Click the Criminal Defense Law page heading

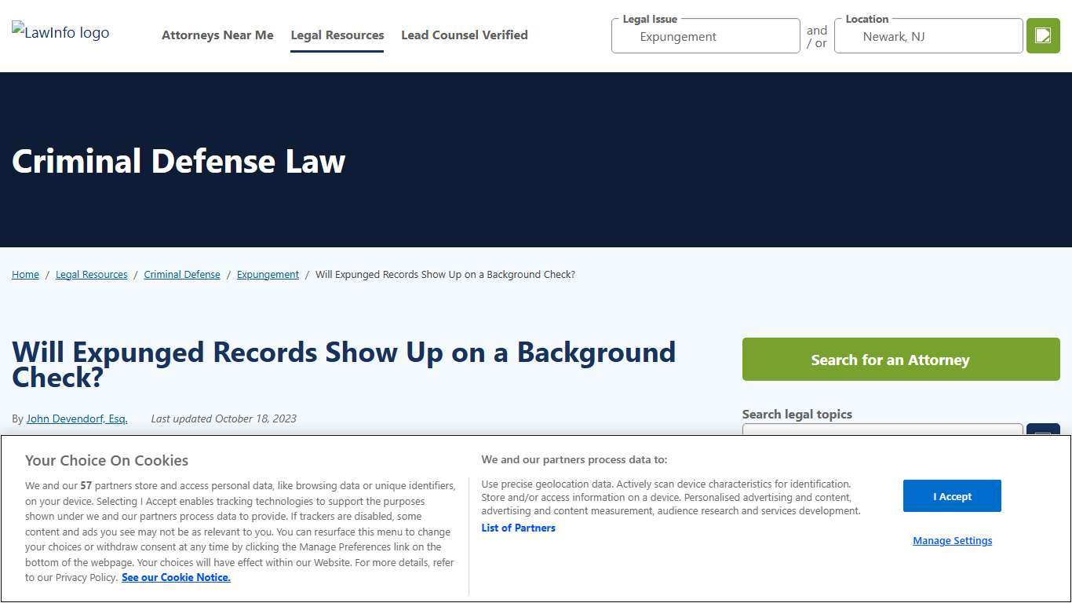(x=178, y=161)
